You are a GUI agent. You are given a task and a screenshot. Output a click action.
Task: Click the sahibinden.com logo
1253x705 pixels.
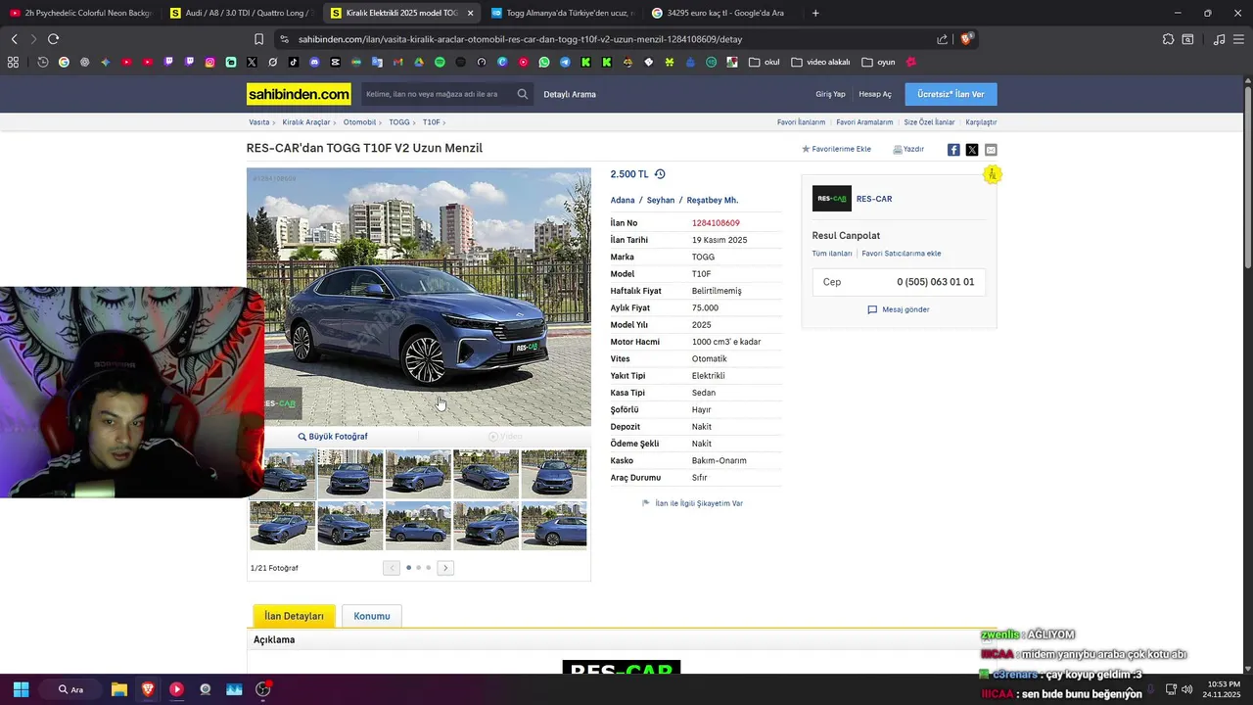299,94
